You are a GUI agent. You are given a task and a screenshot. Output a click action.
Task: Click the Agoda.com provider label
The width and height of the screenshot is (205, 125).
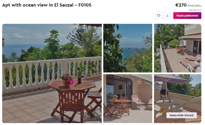click(x=195, y=10)
